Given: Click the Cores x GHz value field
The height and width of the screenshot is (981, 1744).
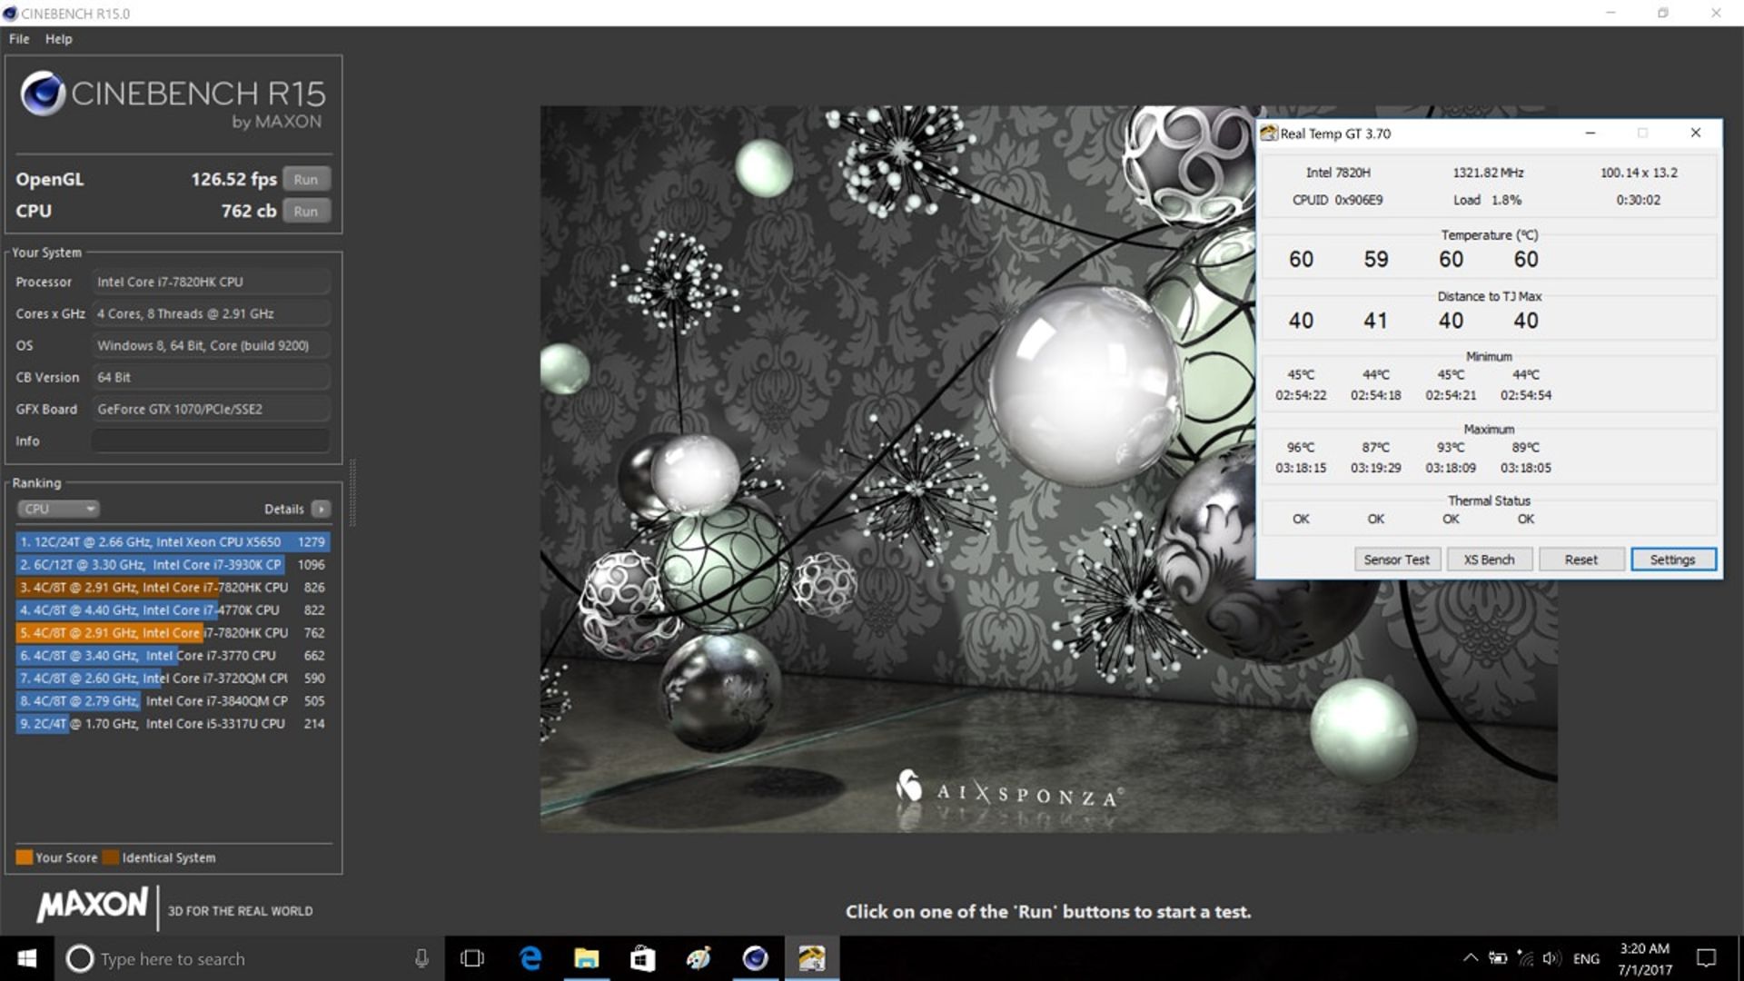Looking at the screenshot, I should point(211,313).
